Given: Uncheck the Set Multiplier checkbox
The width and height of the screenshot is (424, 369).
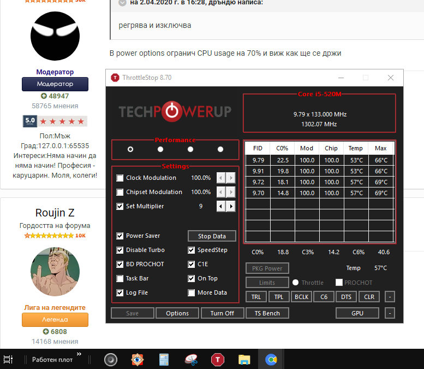Looking at the screenshot, I should (x=120, y=207).
